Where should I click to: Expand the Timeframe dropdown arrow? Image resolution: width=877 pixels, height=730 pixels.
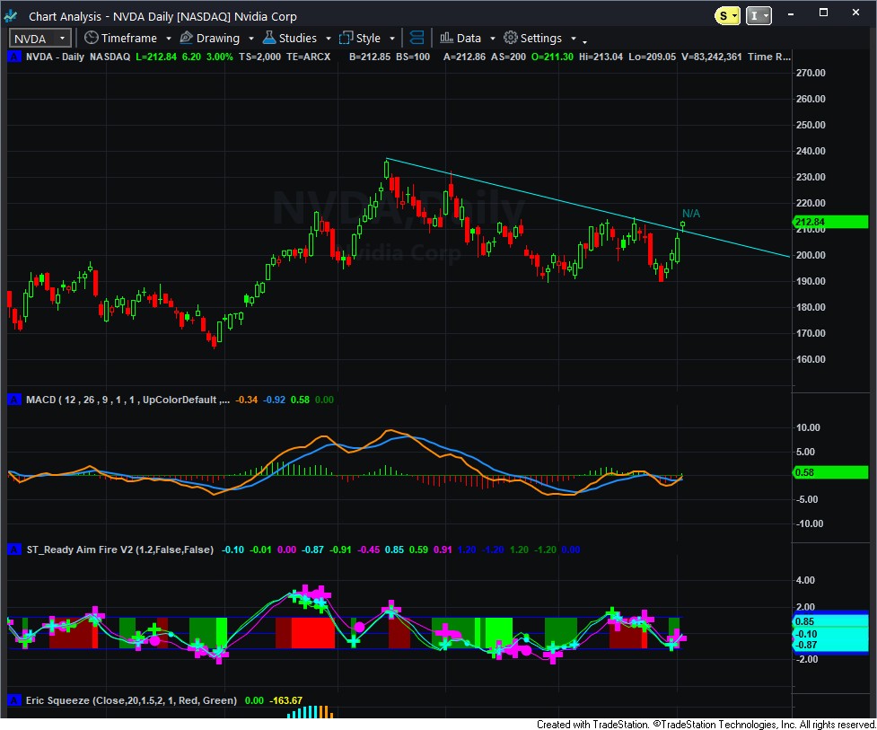coord(169,39)
